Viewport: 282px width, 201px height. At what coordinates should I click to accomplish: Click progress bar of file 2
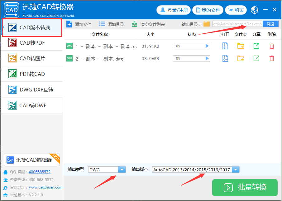pos(192,58)
